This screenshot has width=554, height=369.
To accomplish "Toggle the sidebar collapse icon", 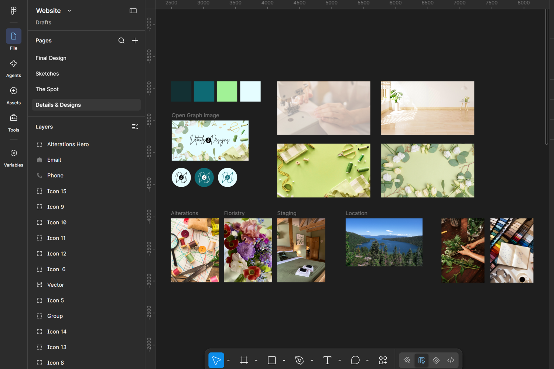I will [x=133, y=11].
